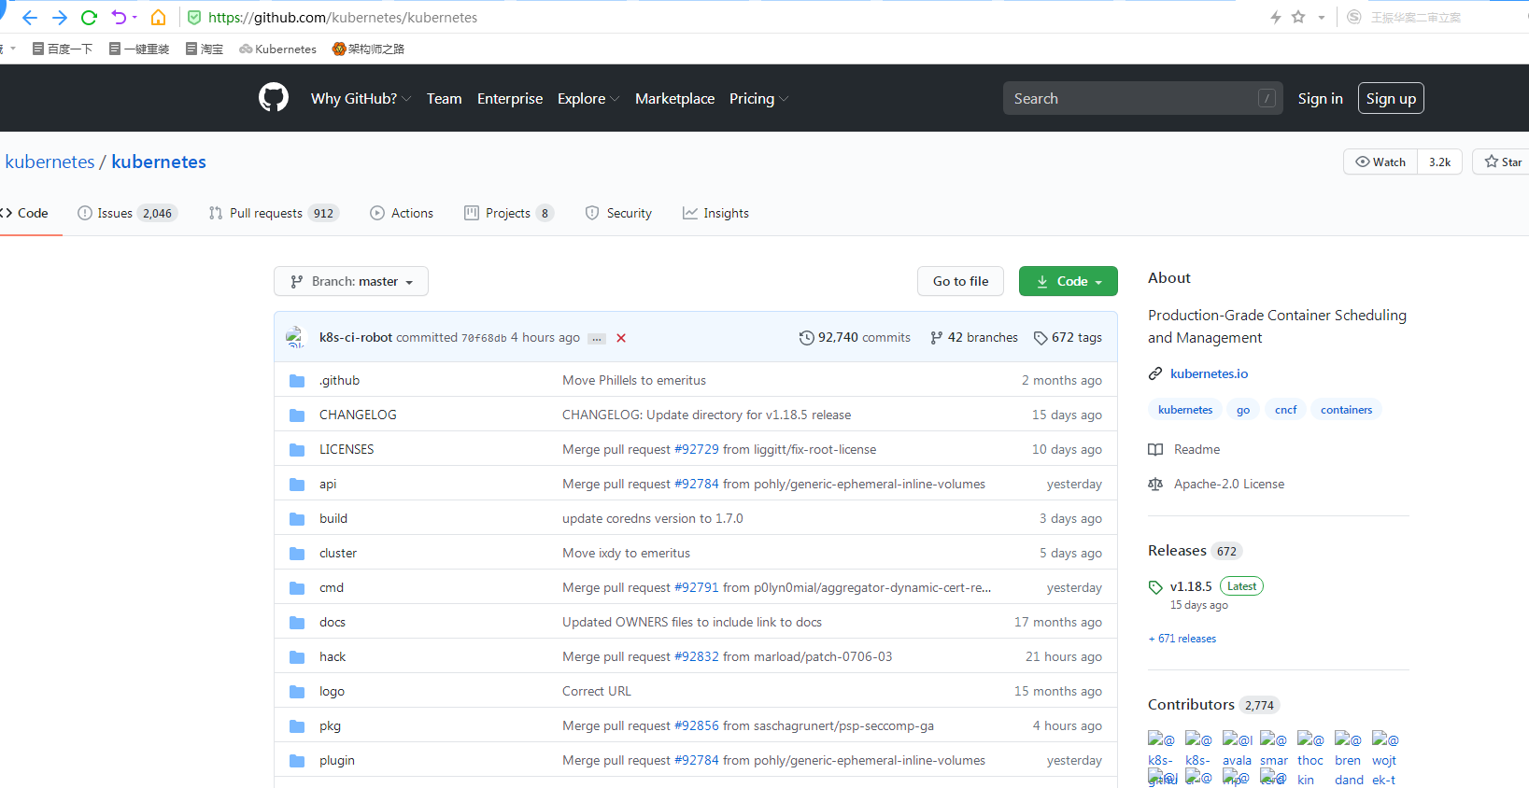1529x788 pixels.
Task: Open the Branch: master selector
Action: point(351,281)
